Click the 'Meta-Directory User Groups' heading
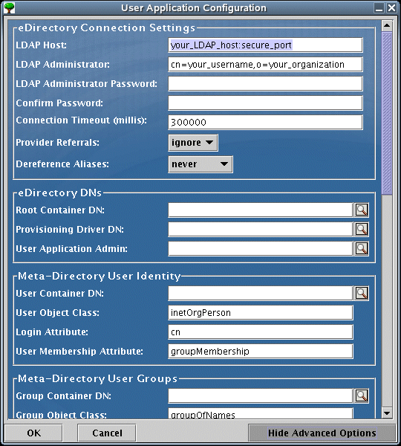The height and width of the screenshot is (446, 401). coord(97,378)
